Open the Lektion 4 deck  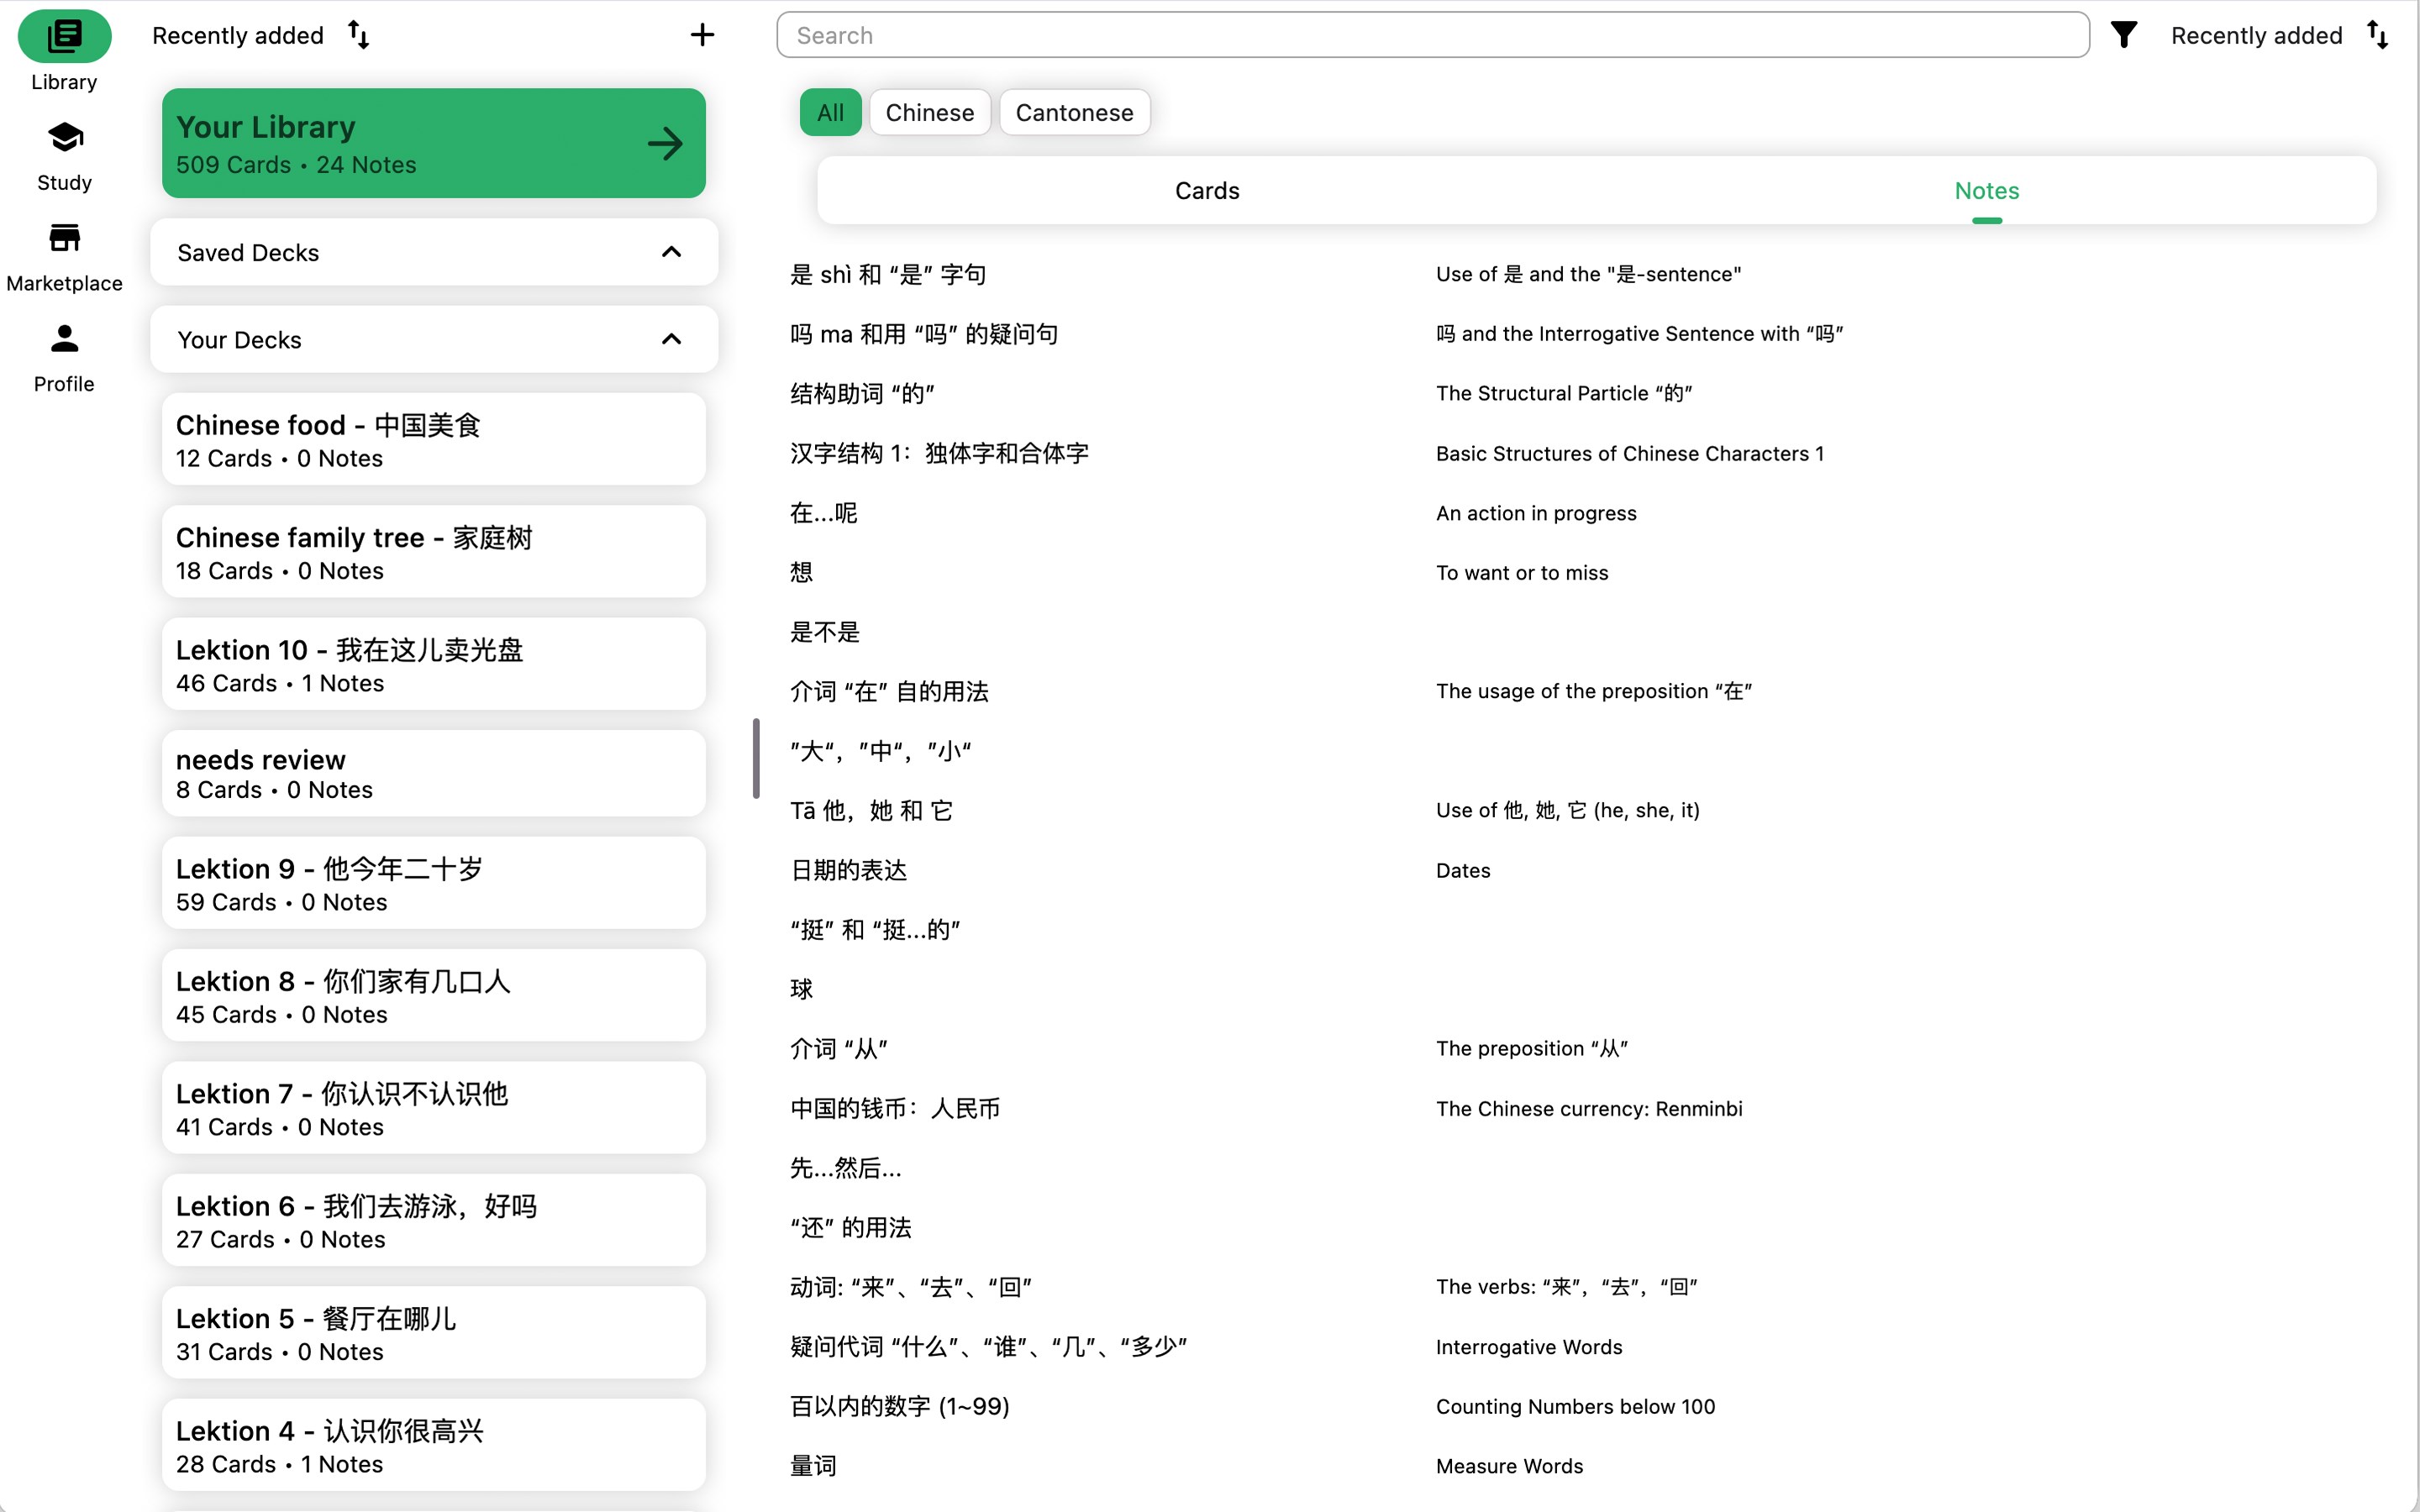(x=433, y=1445)
